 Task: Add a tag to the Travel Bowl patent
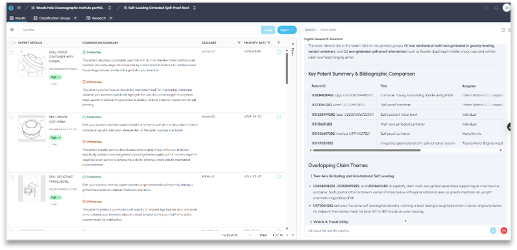[x=53, y=204]
